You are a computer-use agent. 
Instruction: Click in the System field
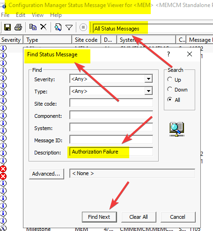pyautogui.click(x=111, y=128)
